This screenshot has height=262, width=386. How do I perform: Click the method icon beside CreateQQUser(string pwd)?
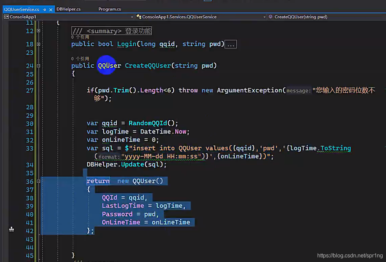[x=271, y=17]
